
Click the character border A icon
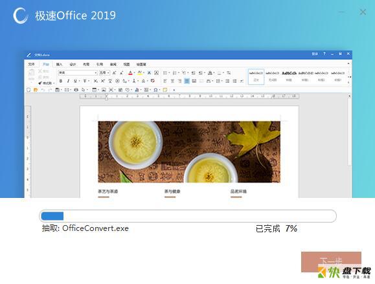tap(156, 73)
